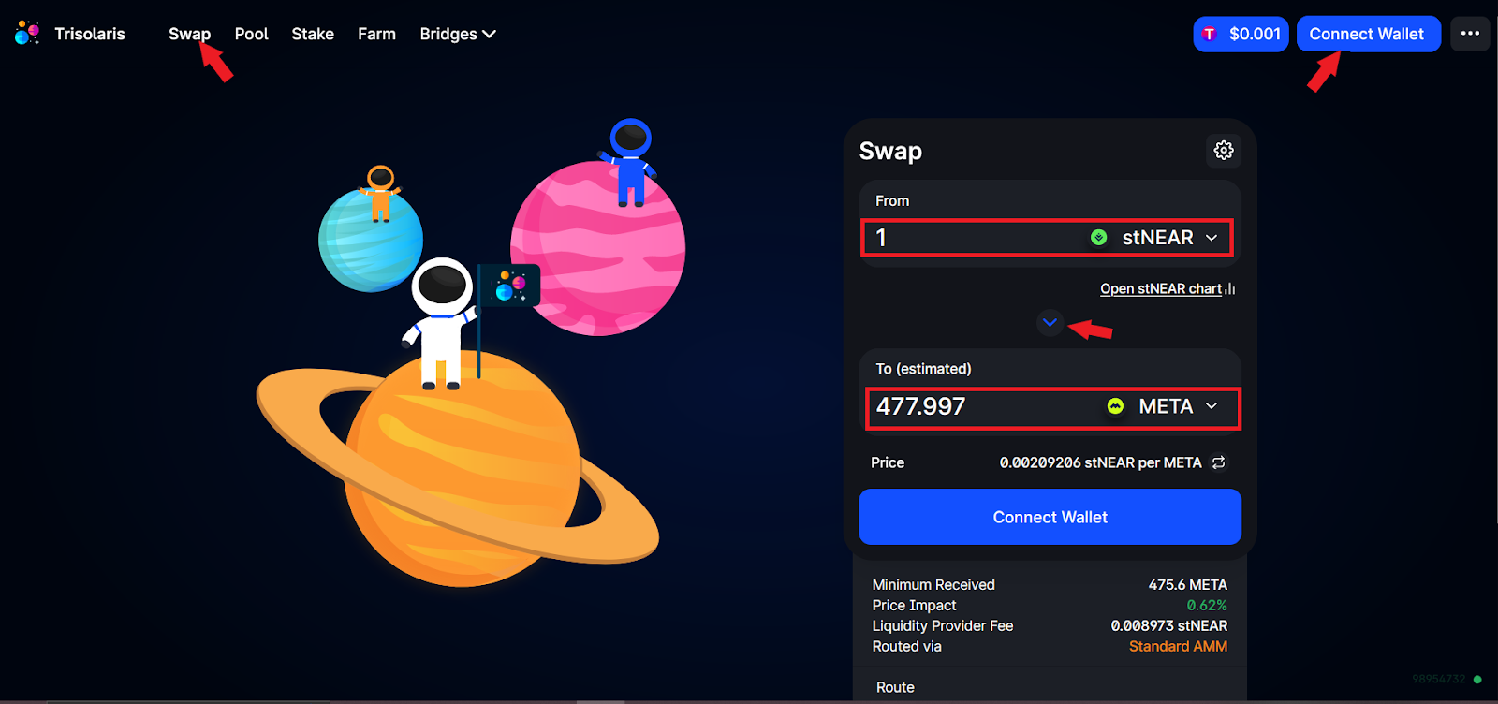Open the Stake page
The height and width of the screenshot is (704, 1498).
coord(313,34)
